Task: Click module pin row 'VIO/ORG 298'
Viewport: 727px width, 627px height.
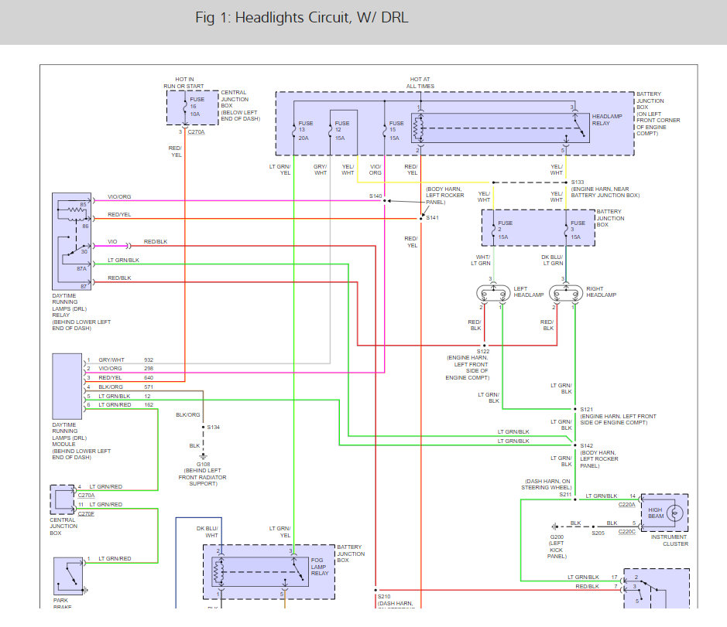Action: [120, 369]
